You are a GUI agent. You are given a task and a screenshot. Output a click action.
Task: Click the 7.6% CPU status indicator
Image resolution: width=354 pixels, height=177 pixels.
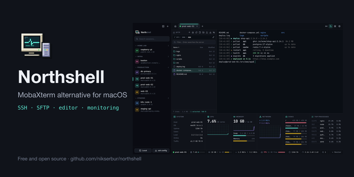pyautogui.click(x=197, y=152)
